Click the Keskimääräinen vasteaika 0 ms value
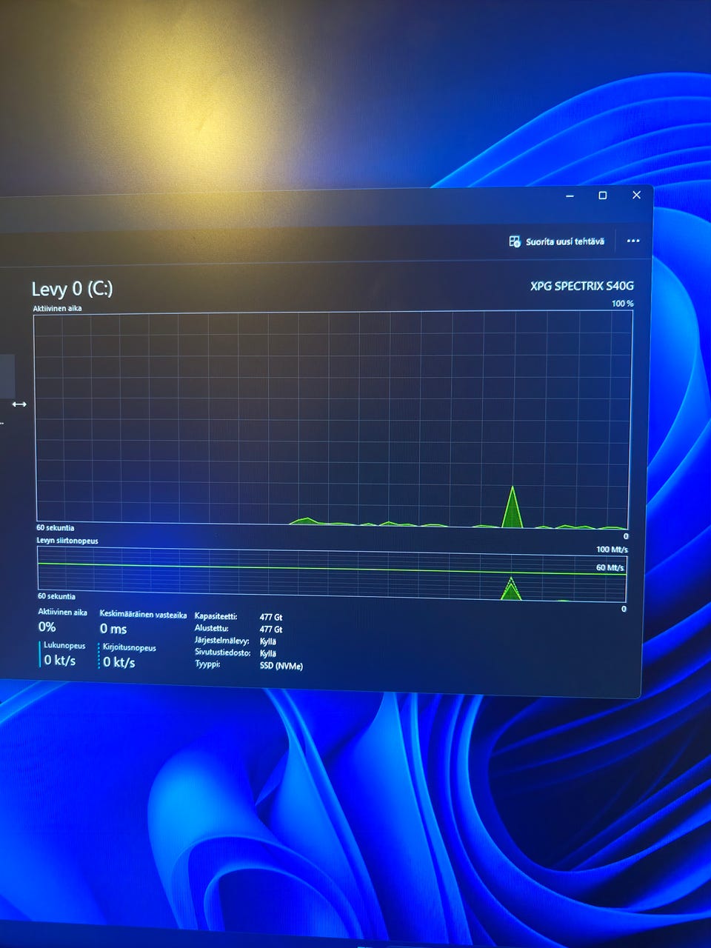This screenshot has height=948, width=711. [113, 629]
